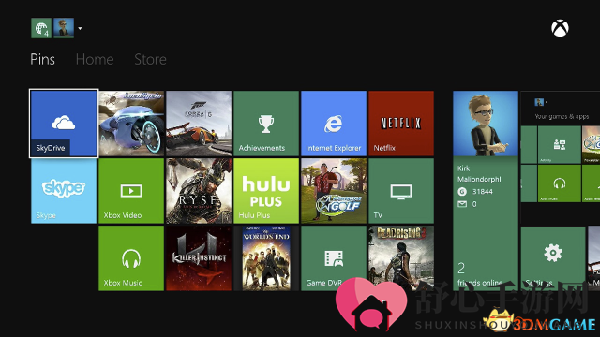Launch the Powerstar Golf game tile

click(x=334, y=191)
